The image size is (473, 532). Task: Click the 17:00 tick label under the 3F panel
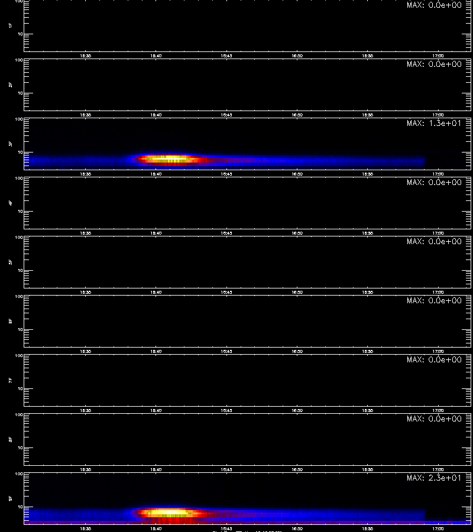tap(438, 174)
